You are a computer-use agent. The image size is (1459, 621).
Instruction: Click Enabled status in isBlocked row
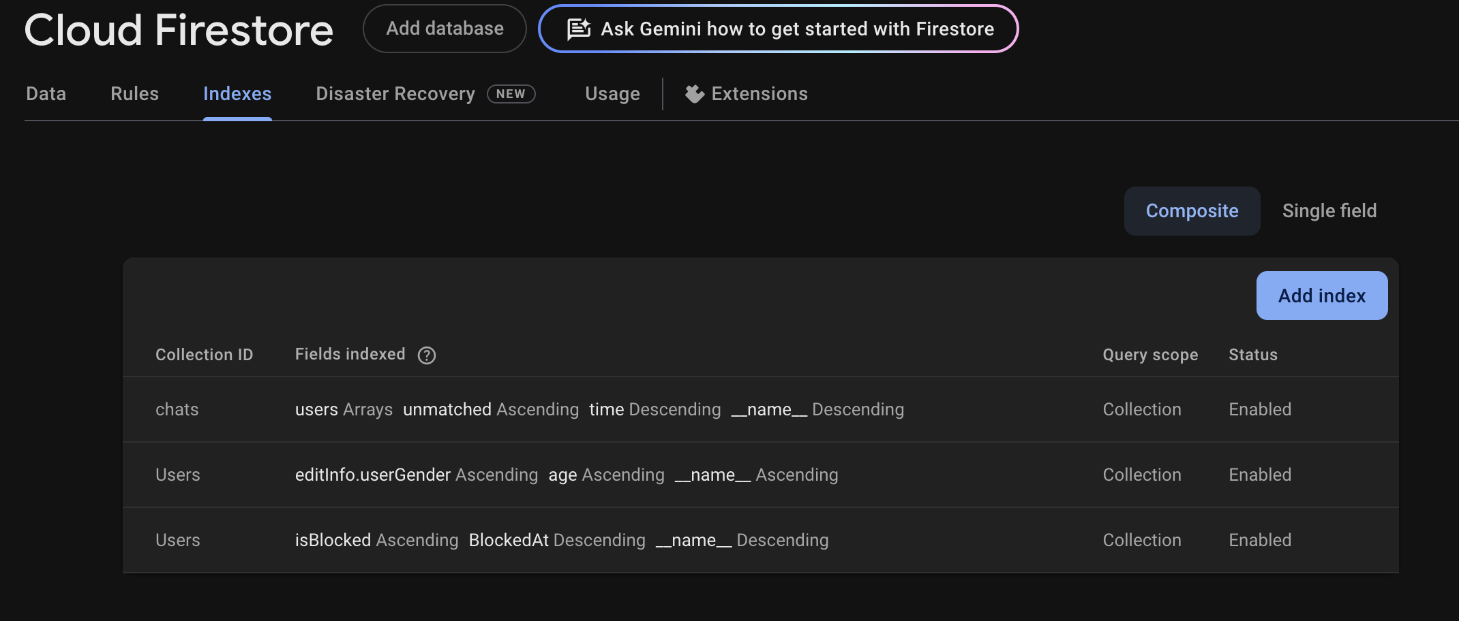[x=1260, y=540]
